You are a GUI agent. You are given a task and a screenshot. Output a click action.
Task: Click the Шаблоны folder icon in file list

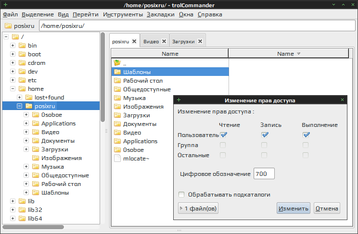[x=117, y=72]
